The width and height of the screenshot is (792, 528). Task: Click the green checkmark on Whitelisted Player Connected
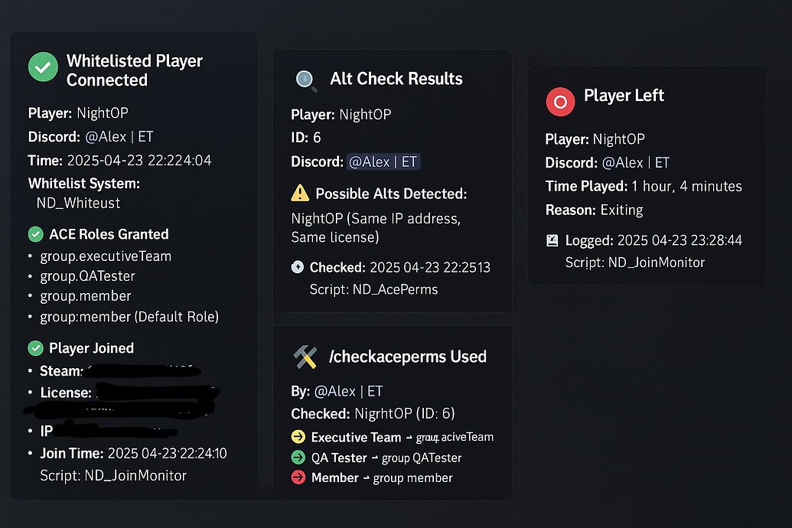[43, 67]
